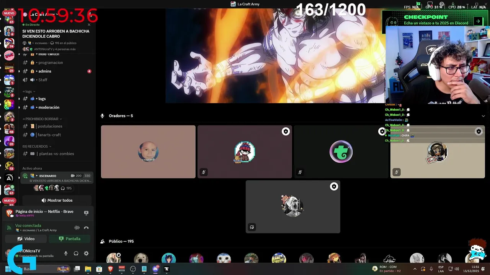490x275 pixels.
Task: Open plantas-vs-zombies channel
Action: 57,154
